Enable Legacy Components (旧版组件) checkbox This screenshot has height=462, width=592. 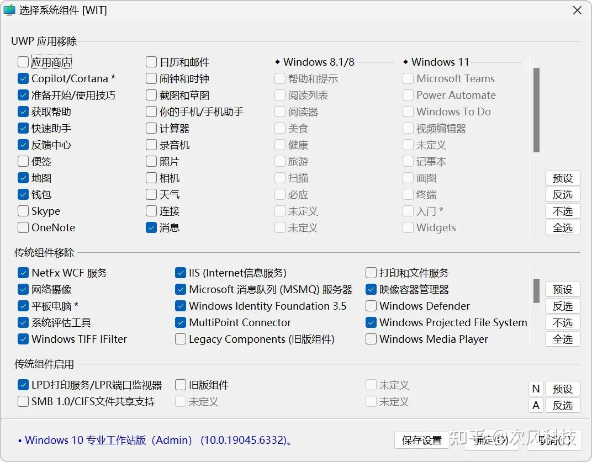180,339
